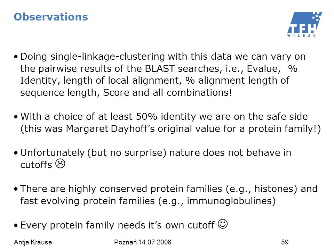
Task: Click the word BLAST in first paragraph
Action: [x=160, y=68]
